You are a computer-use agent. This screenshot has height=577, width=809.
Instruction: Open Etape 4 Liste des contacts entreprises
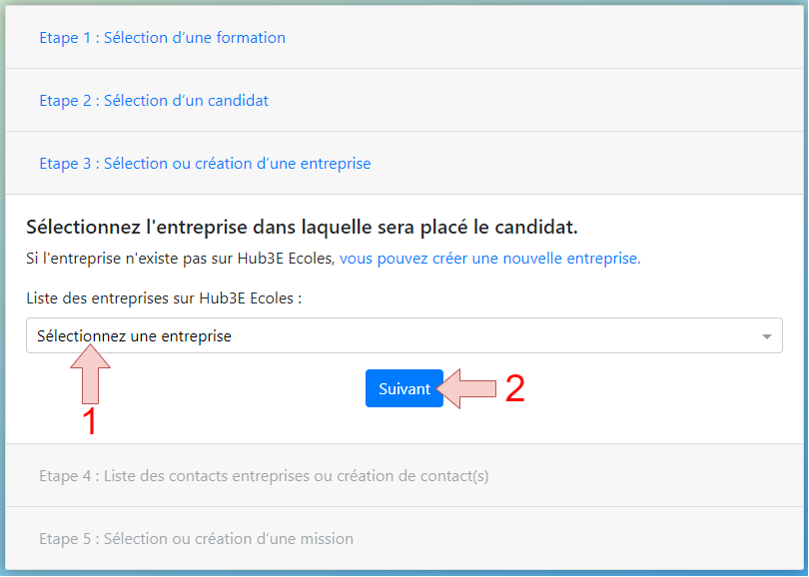[264, 476]
